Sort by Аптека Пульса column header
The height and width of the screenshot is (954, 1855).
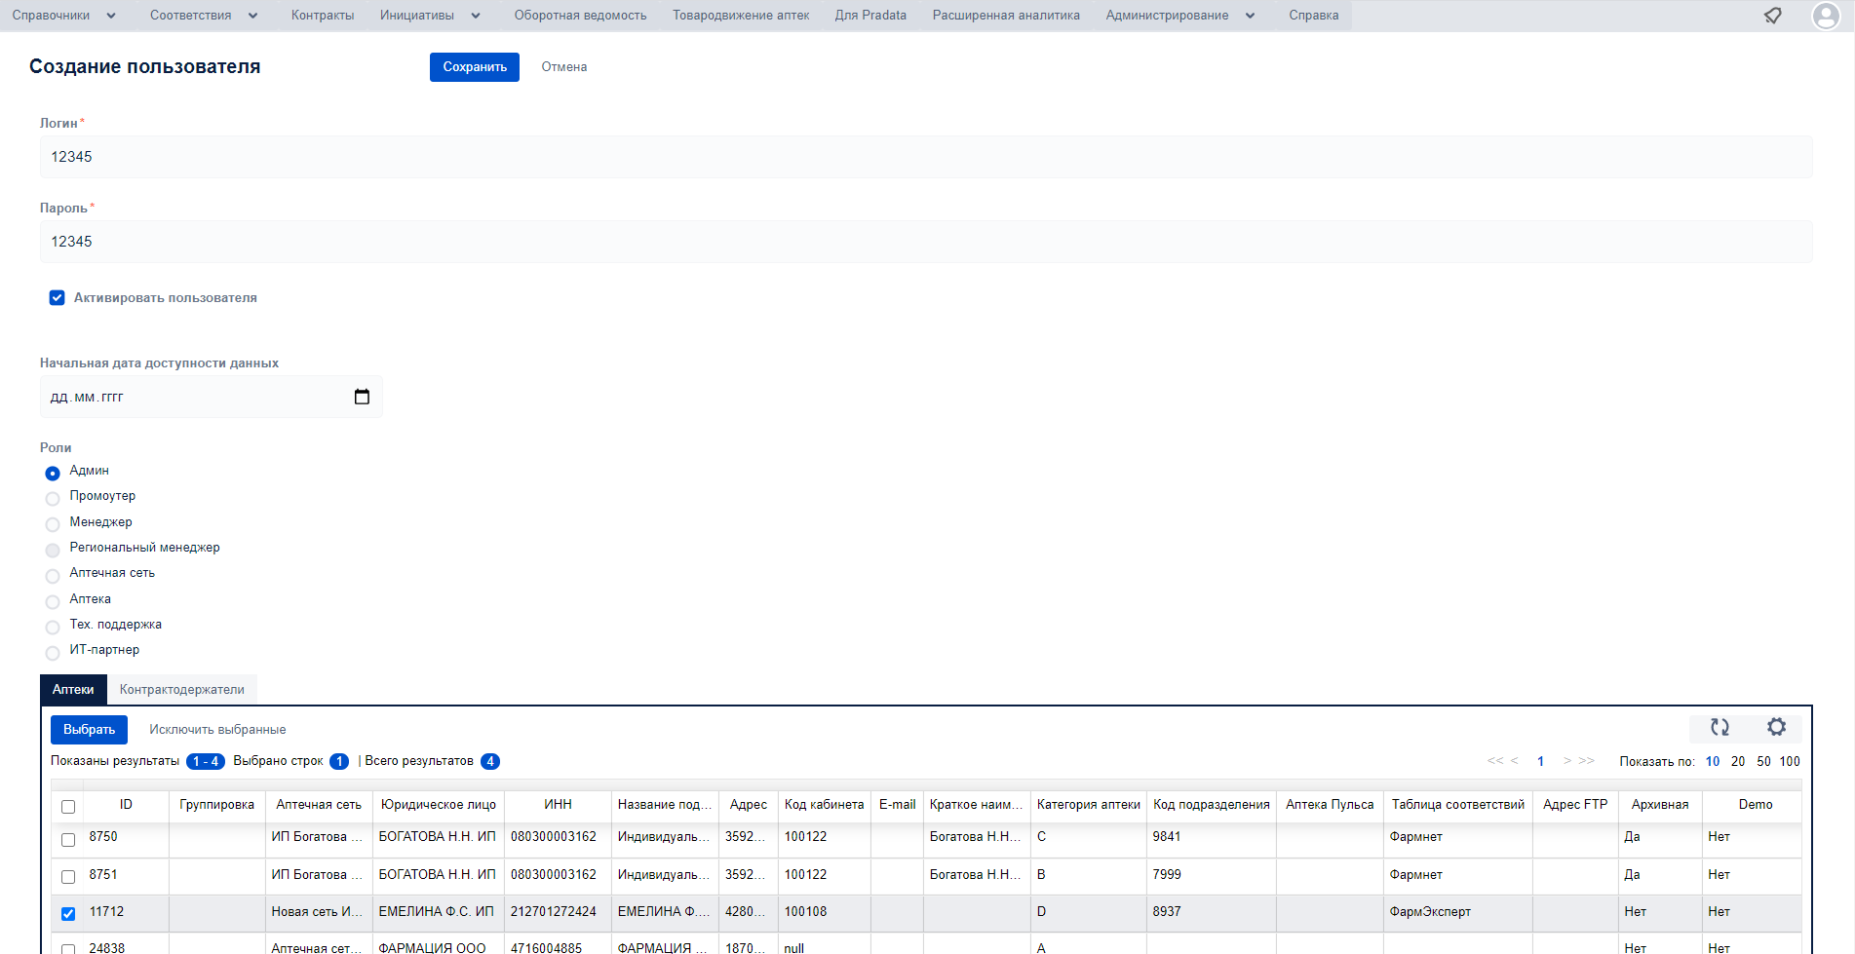1330,805
